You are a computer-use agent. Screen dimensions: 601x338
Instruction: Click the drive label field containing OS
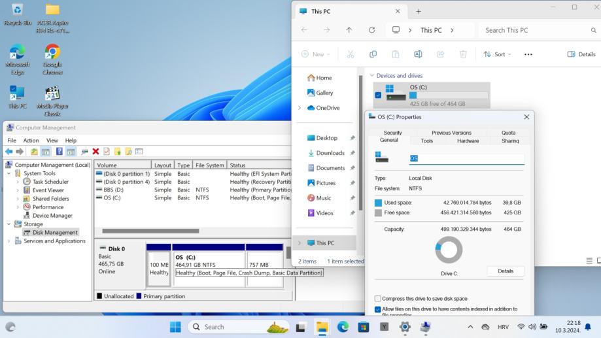coord(466,158)
